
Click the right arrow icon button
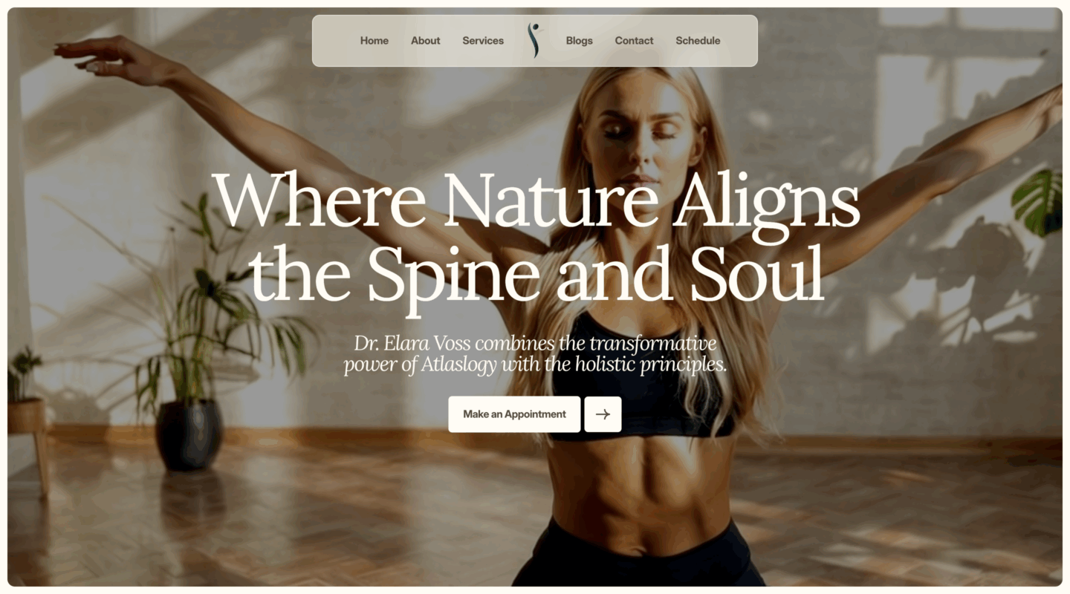pos(603,414)
